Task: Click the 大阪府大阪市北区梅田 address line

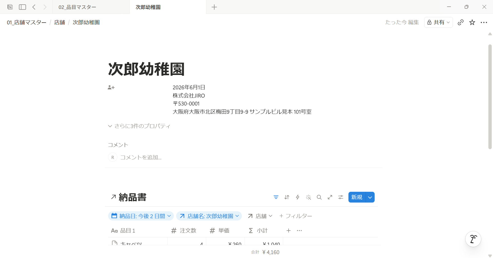Action: click(x=242, y=112)
